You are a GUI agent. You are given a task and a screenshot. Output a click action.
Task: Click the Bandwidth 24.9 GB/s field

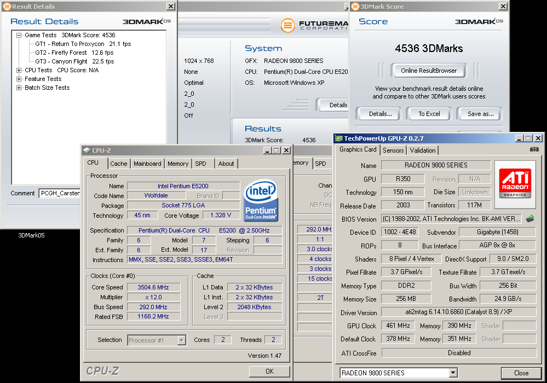click(508, 299)
